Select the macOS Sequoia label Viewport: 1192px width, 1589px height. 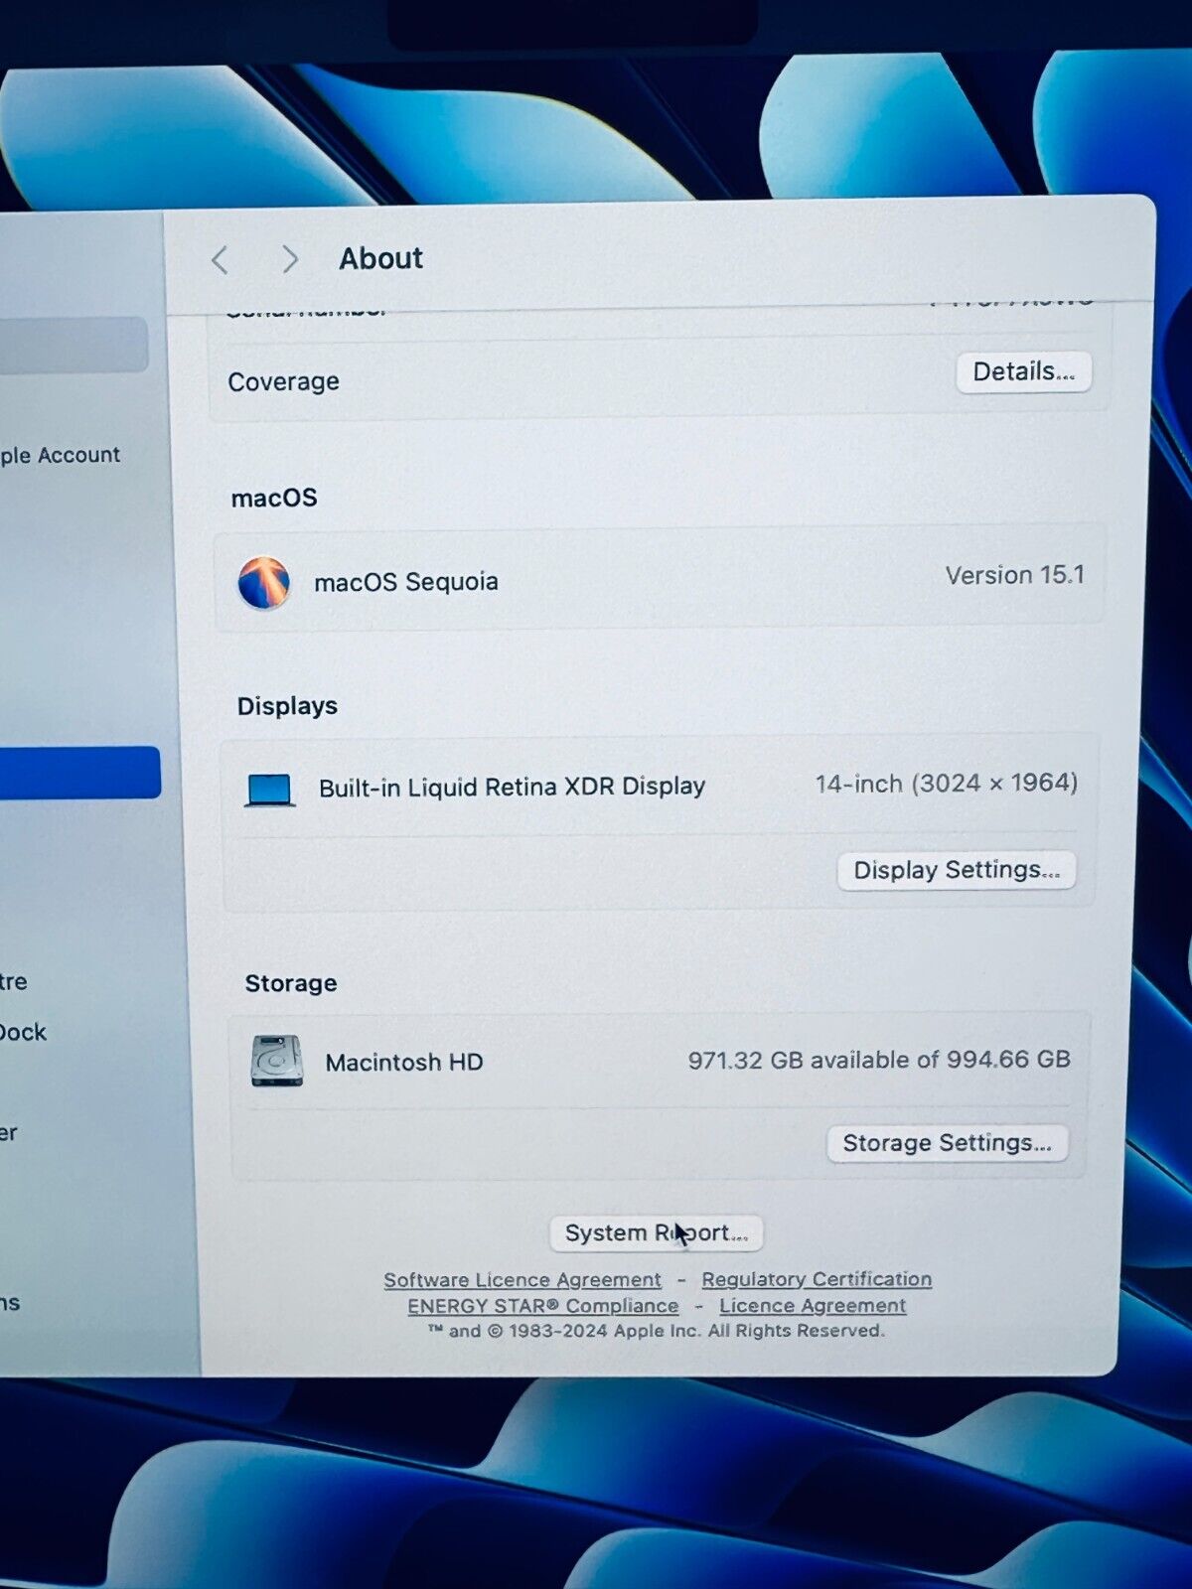(406, 582)
